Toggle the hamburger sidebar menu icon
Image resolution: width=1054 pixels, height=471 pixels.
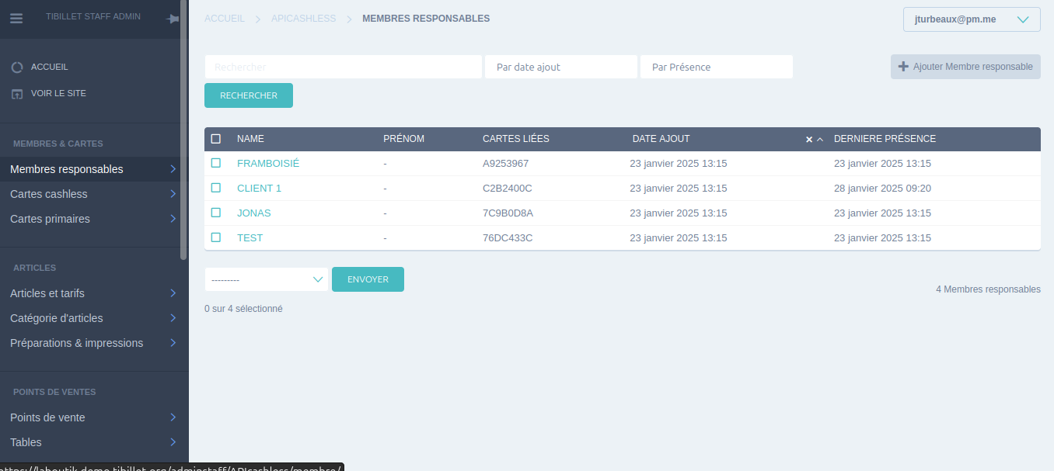click(16, 19)
